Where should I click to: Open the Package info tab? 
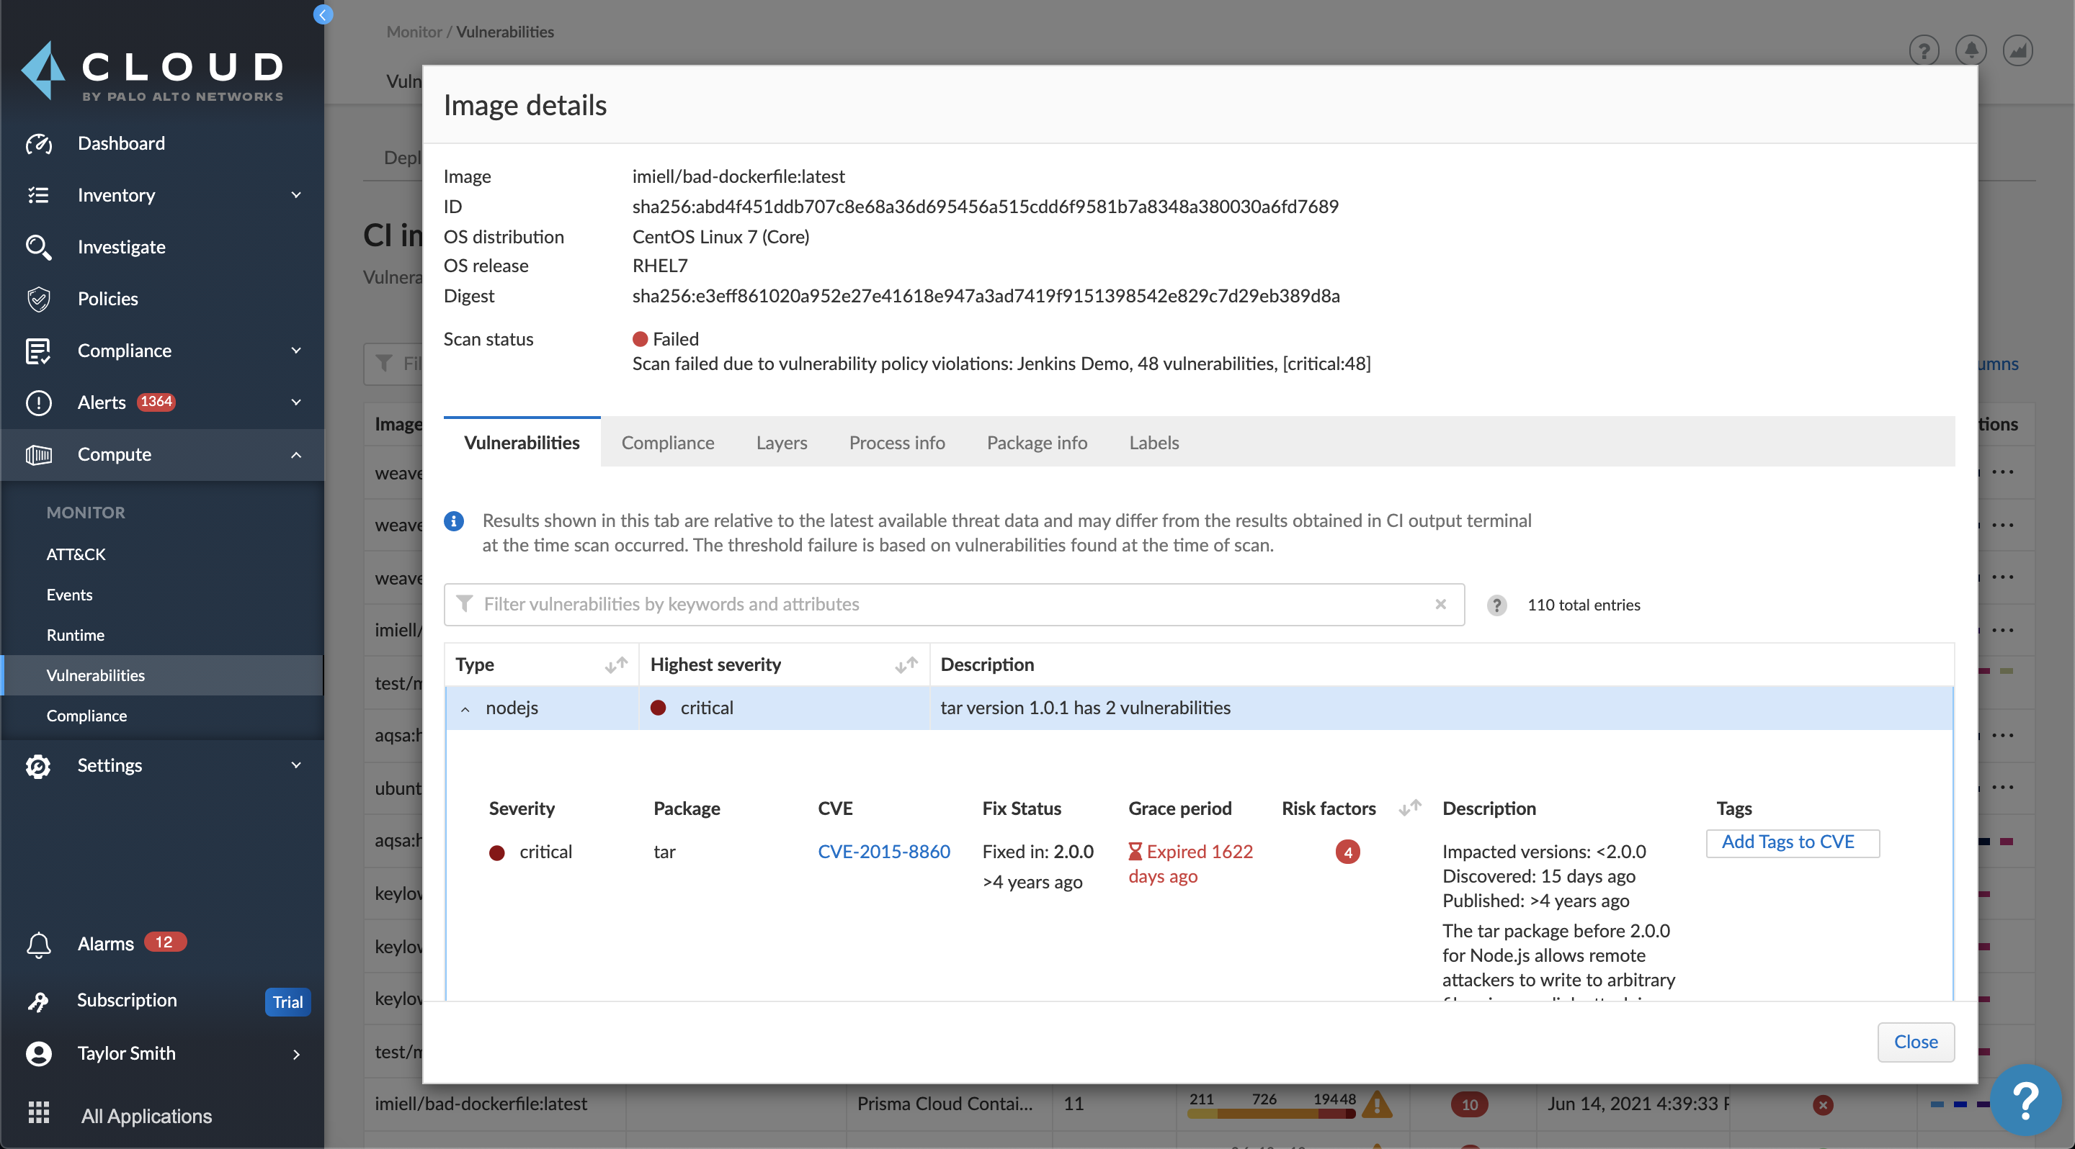click(1037, 443)
